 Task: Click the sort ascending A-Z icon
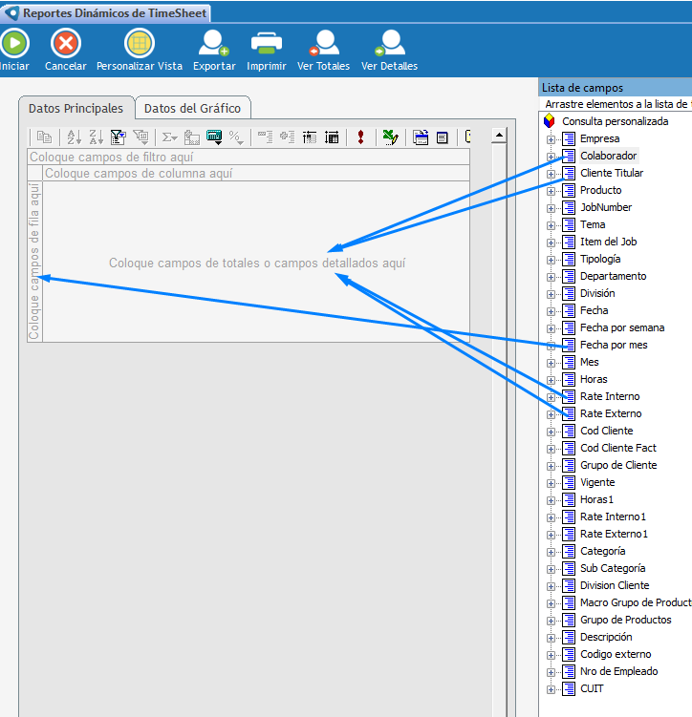pyautogui.click(x=74, y=137)
